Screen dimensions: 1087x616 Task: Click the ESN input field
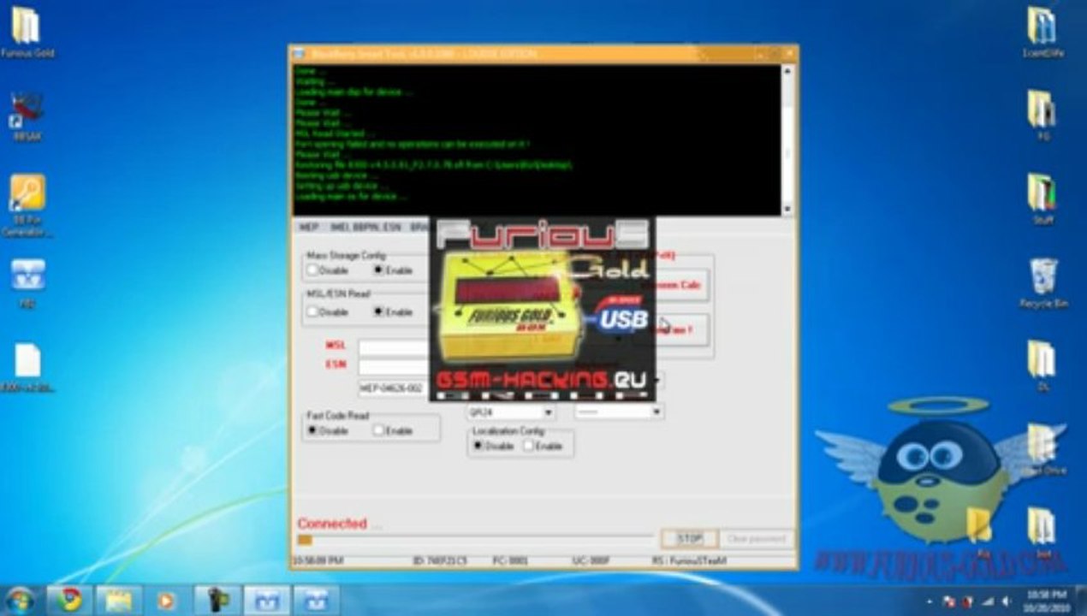click(x=393, y=366)
